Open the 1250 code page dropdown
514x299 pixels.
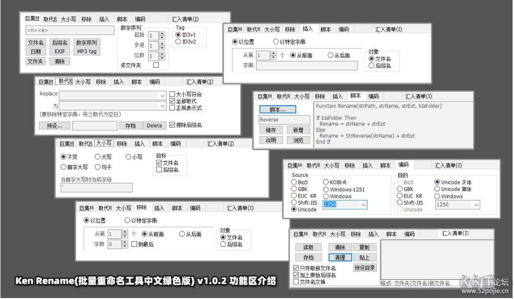[x=364, y=205]
